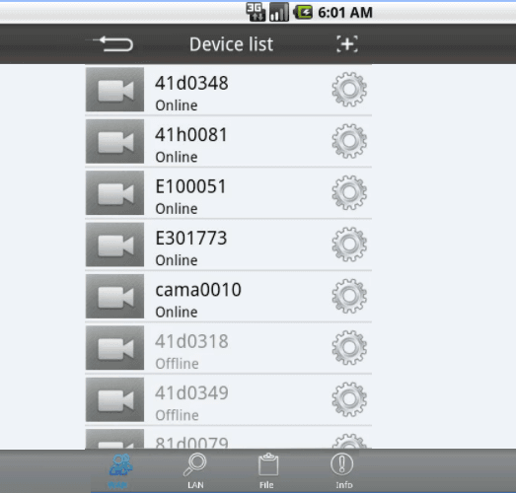Tap the battery icon in status bar
This screenshot has width=516, height=493.
303,13
